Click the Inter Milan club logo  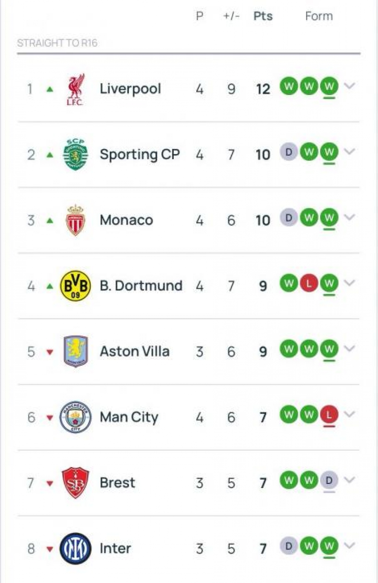coord(76,548)
